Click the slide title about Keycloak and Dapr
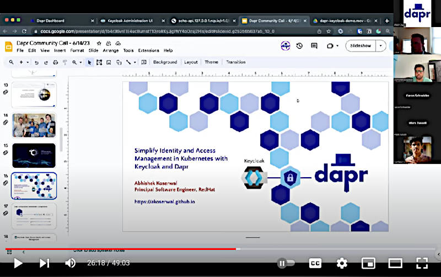The height and width of the screenshot is (277, 441). 181,158
